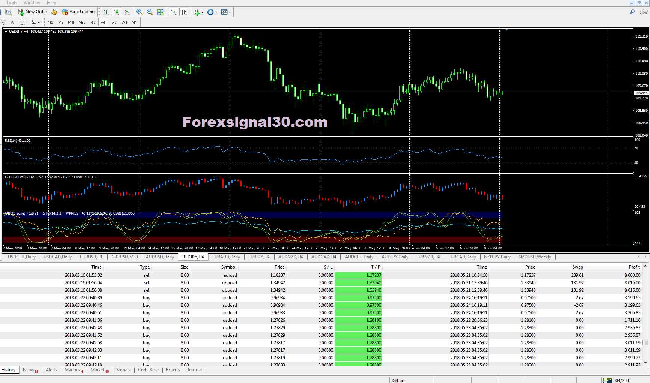Select the H1 timeframe
The image size is (650, 383).
point(92,23)
